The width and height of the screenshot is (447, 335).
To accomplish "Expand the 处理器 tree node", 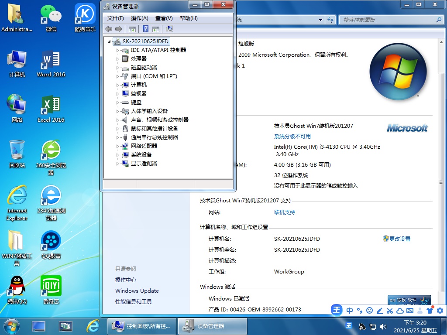I will (x=117, y=59).
